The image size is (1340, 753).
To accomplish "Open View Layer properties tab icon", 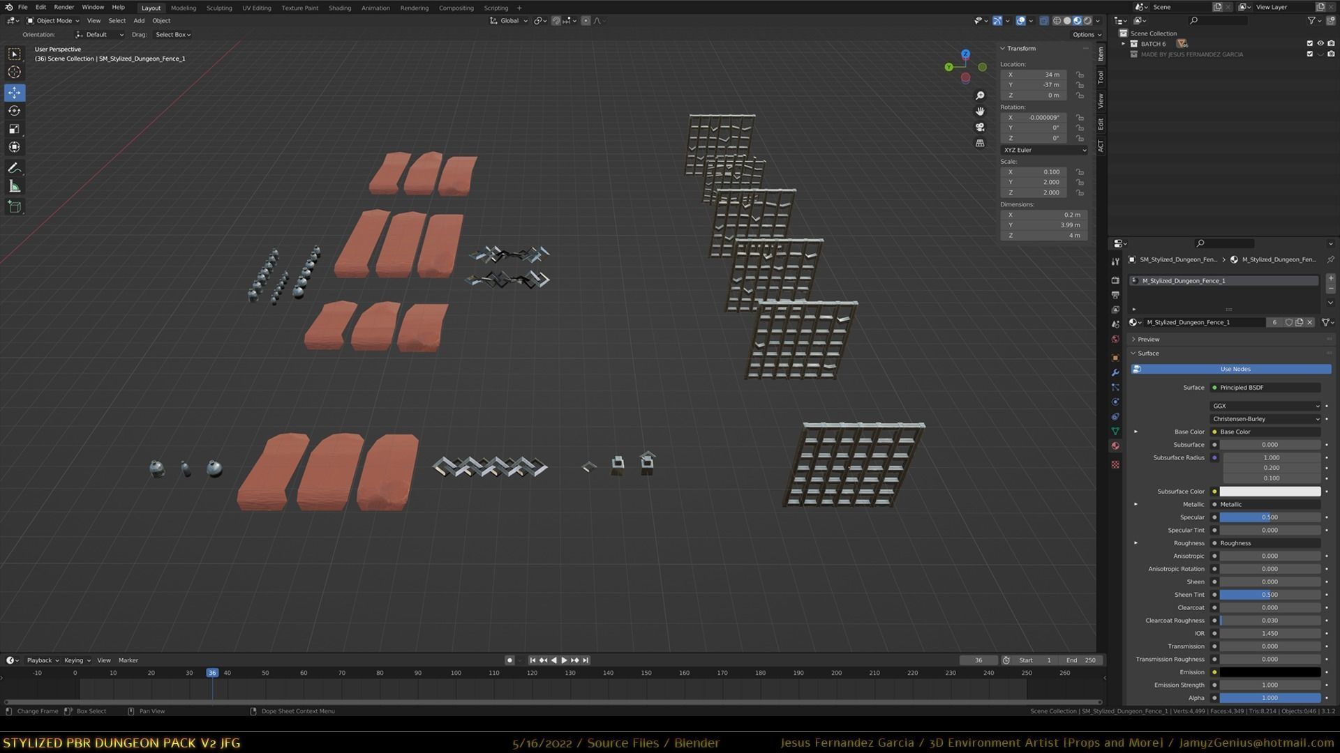I will [1115, 310].
